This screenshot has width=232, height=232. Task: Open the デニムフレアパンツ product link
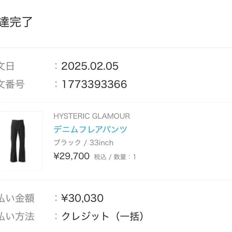(90, 129)
